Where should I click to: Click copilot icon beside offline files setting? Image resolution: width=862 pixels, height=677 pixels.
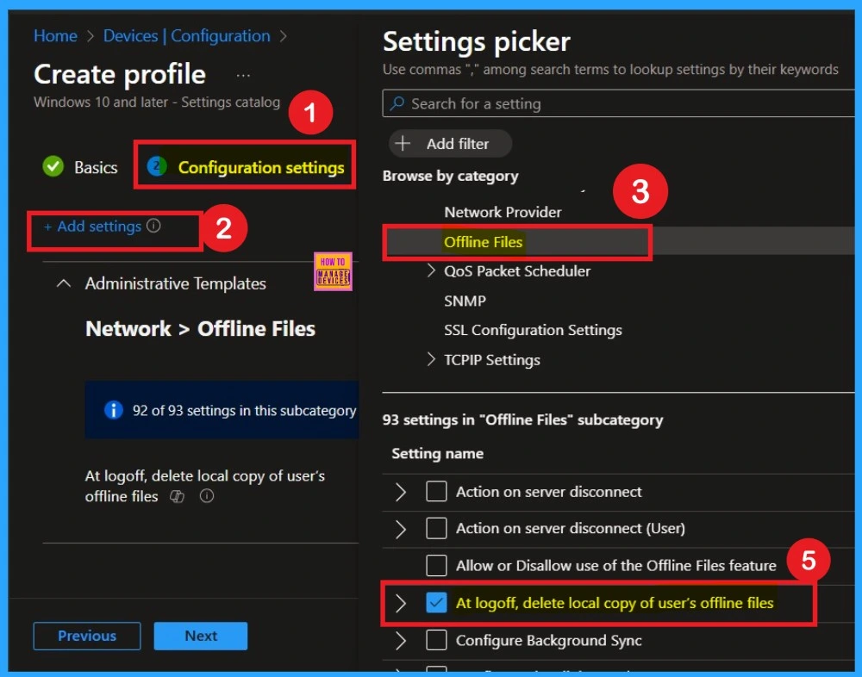[177, 496]
